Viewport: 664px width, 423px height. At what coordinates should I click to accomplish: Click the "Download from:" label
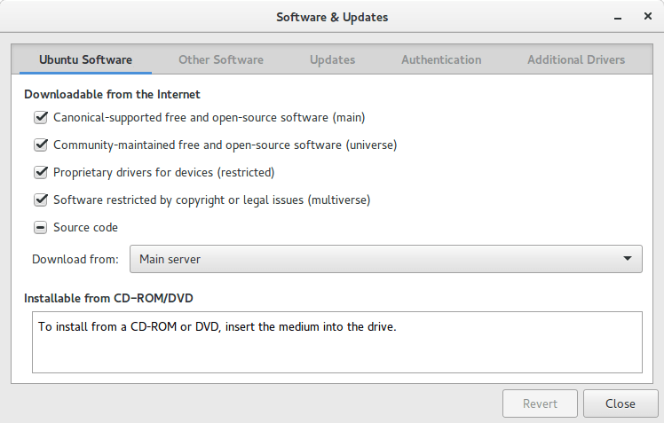(75, 259)
